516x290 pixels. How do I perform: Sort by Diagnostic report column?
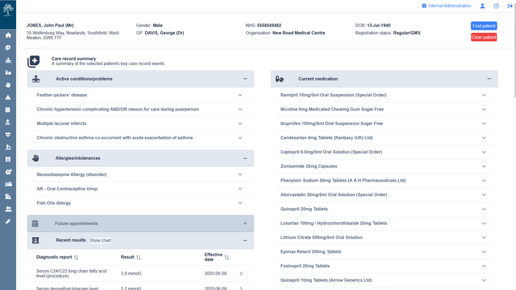76,257
